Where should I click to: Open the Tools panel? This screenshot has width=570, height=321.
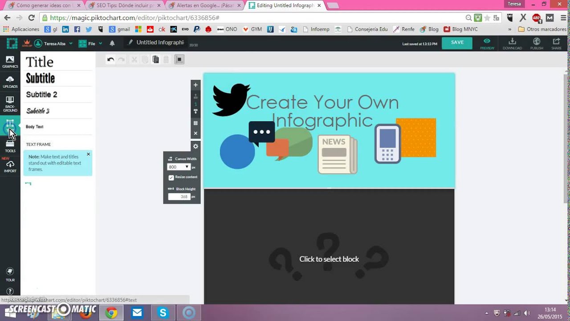pyautogui.click(x=10, y=146)
